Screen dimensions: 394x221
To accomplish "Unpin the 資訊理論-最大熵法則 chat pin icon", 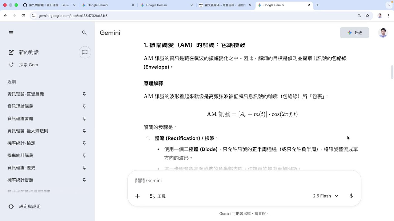I will pyautogui.click(x=84, y=131).
